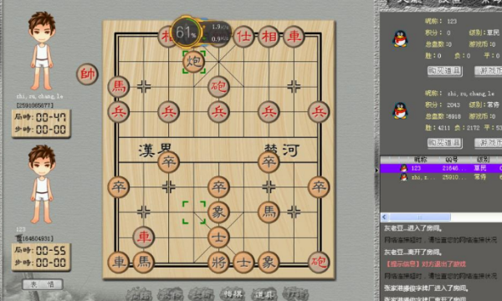Click the player list horizontal scrollbar thumb
The height and width of the screenshot is (301, 502).
[420, 217]
